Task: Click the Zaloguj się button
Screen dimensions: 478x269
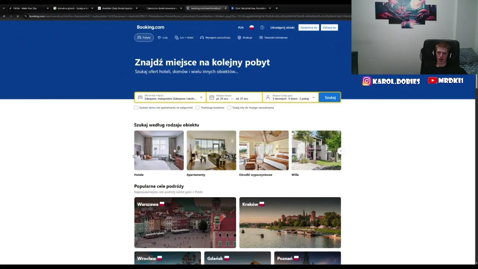Action: [329, 28]
